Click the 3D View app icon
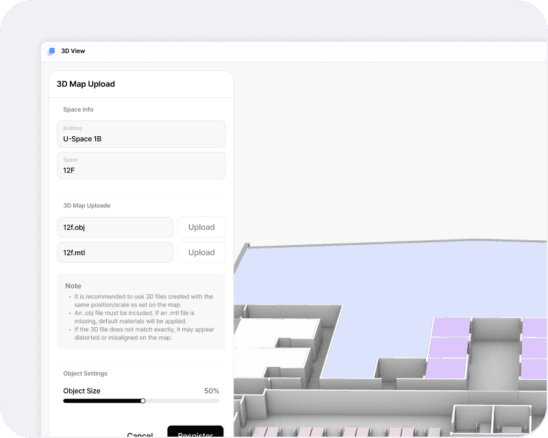The image size is (548, 438). (51, 51)
